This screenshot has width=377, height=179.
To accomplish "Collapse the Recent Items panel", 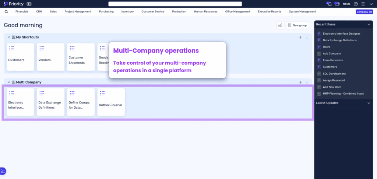I will [x=369, y=25].
